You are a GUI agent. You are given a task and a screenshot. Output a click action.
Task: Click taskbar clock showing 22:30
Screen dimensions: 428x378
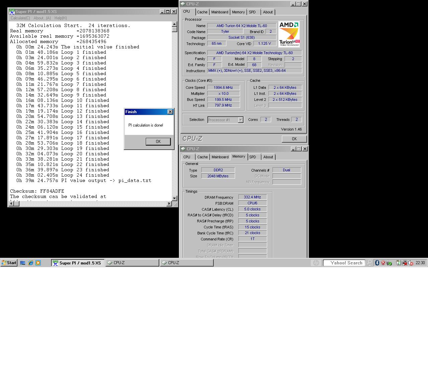tap(420, 263)
